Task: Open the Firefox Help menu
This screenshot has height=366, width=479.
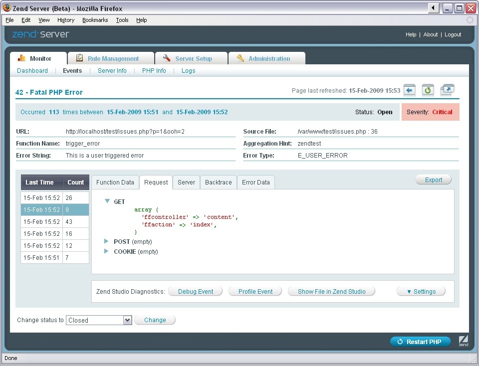Action: [x=141, y=20]
